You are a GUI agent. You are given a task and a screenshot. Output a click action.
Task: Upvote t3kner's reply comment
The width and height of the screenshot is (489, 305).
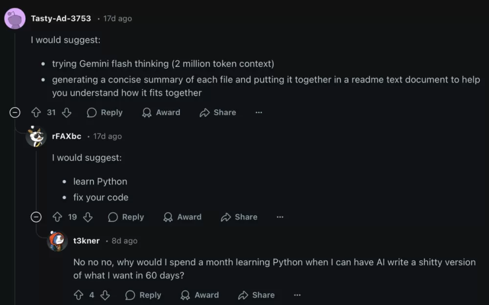78,295
